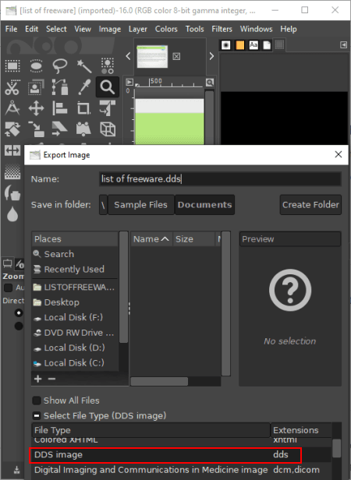Screen dimensions: 351x480
Task: Select the Ellipse Select tool
Action: pyautogui.click(x=36, y=65)
